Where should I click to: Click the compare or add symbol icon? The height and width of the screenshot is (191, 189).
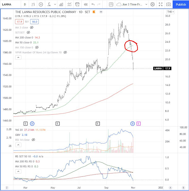(x=41, y=4)
